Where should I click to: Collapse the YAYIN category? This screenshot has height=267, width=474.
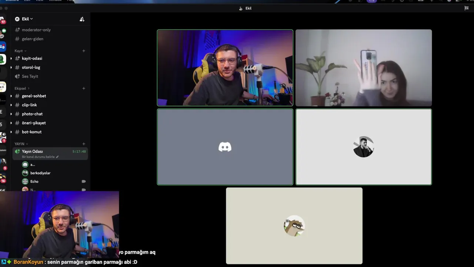coord(21,144)
